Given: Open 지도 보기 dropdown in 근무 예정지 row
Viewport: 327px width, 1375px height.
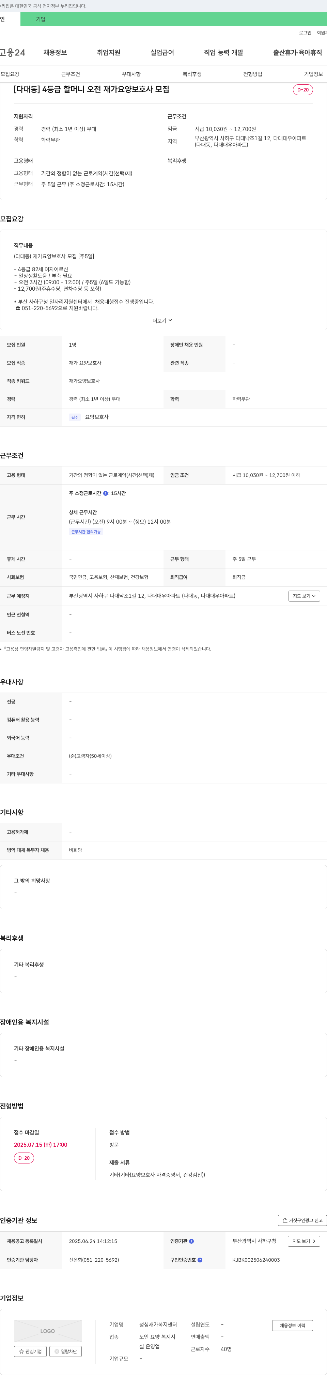Looking at the screenshot, I should 304,596.
